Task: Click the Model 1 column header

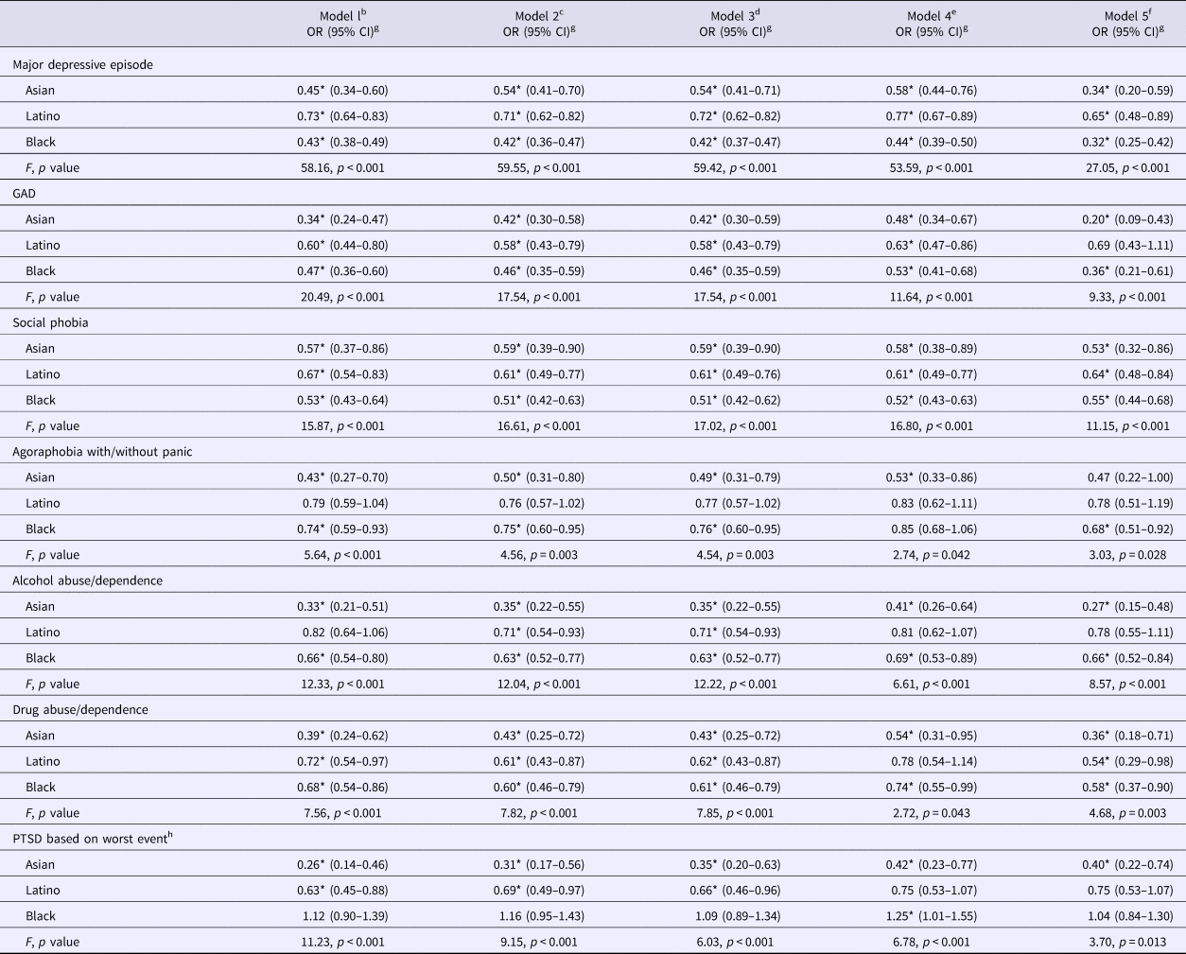Action: (x=342, y=24)
